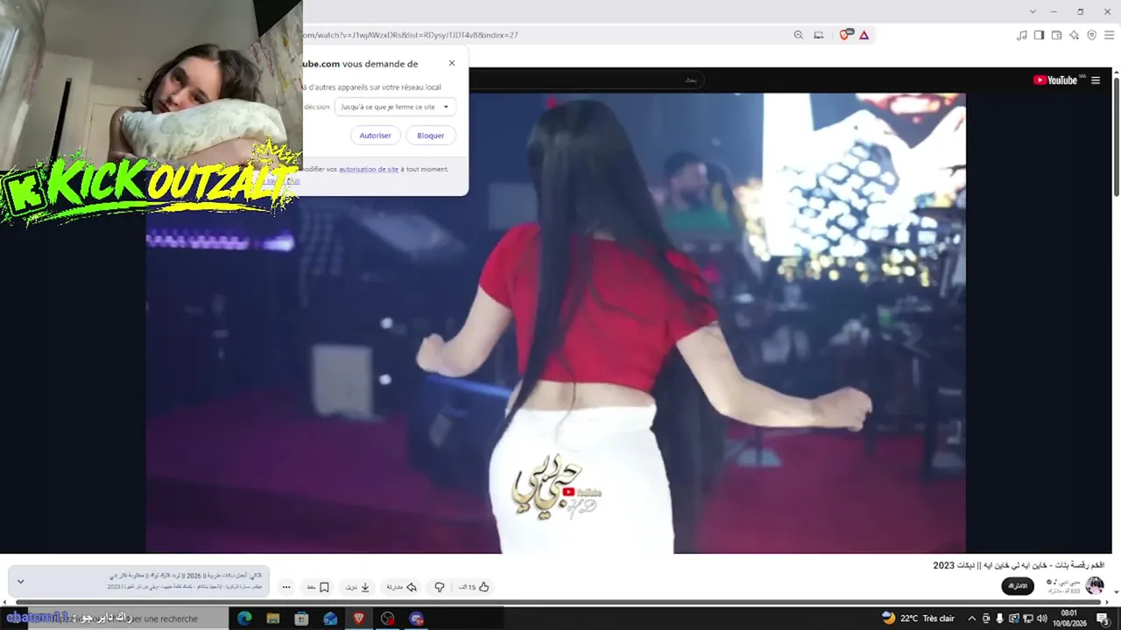
Task: Open Microsoft Store from taskbar
Action: click(x=302, y=619)
